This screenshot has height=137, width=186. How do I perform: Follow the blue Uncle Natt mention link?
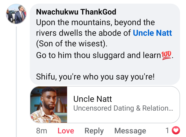point(152,33)
